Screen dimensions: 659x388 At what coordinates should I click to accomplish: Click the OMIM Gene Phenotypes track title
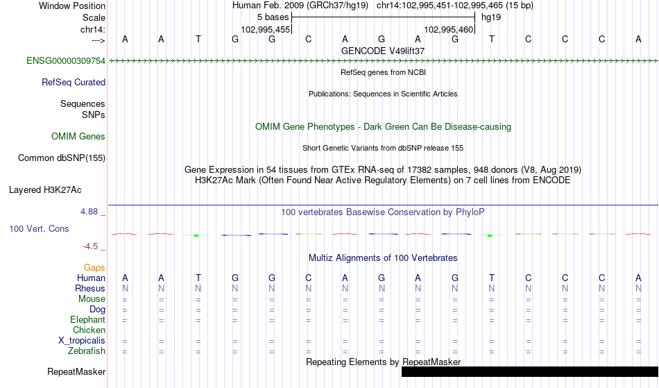(383, 126)
